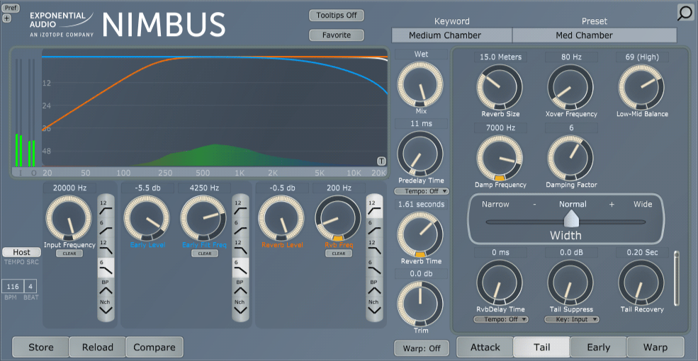698x361 pixels.
Task: Click the Trim knob
Action: pos(420,304)
